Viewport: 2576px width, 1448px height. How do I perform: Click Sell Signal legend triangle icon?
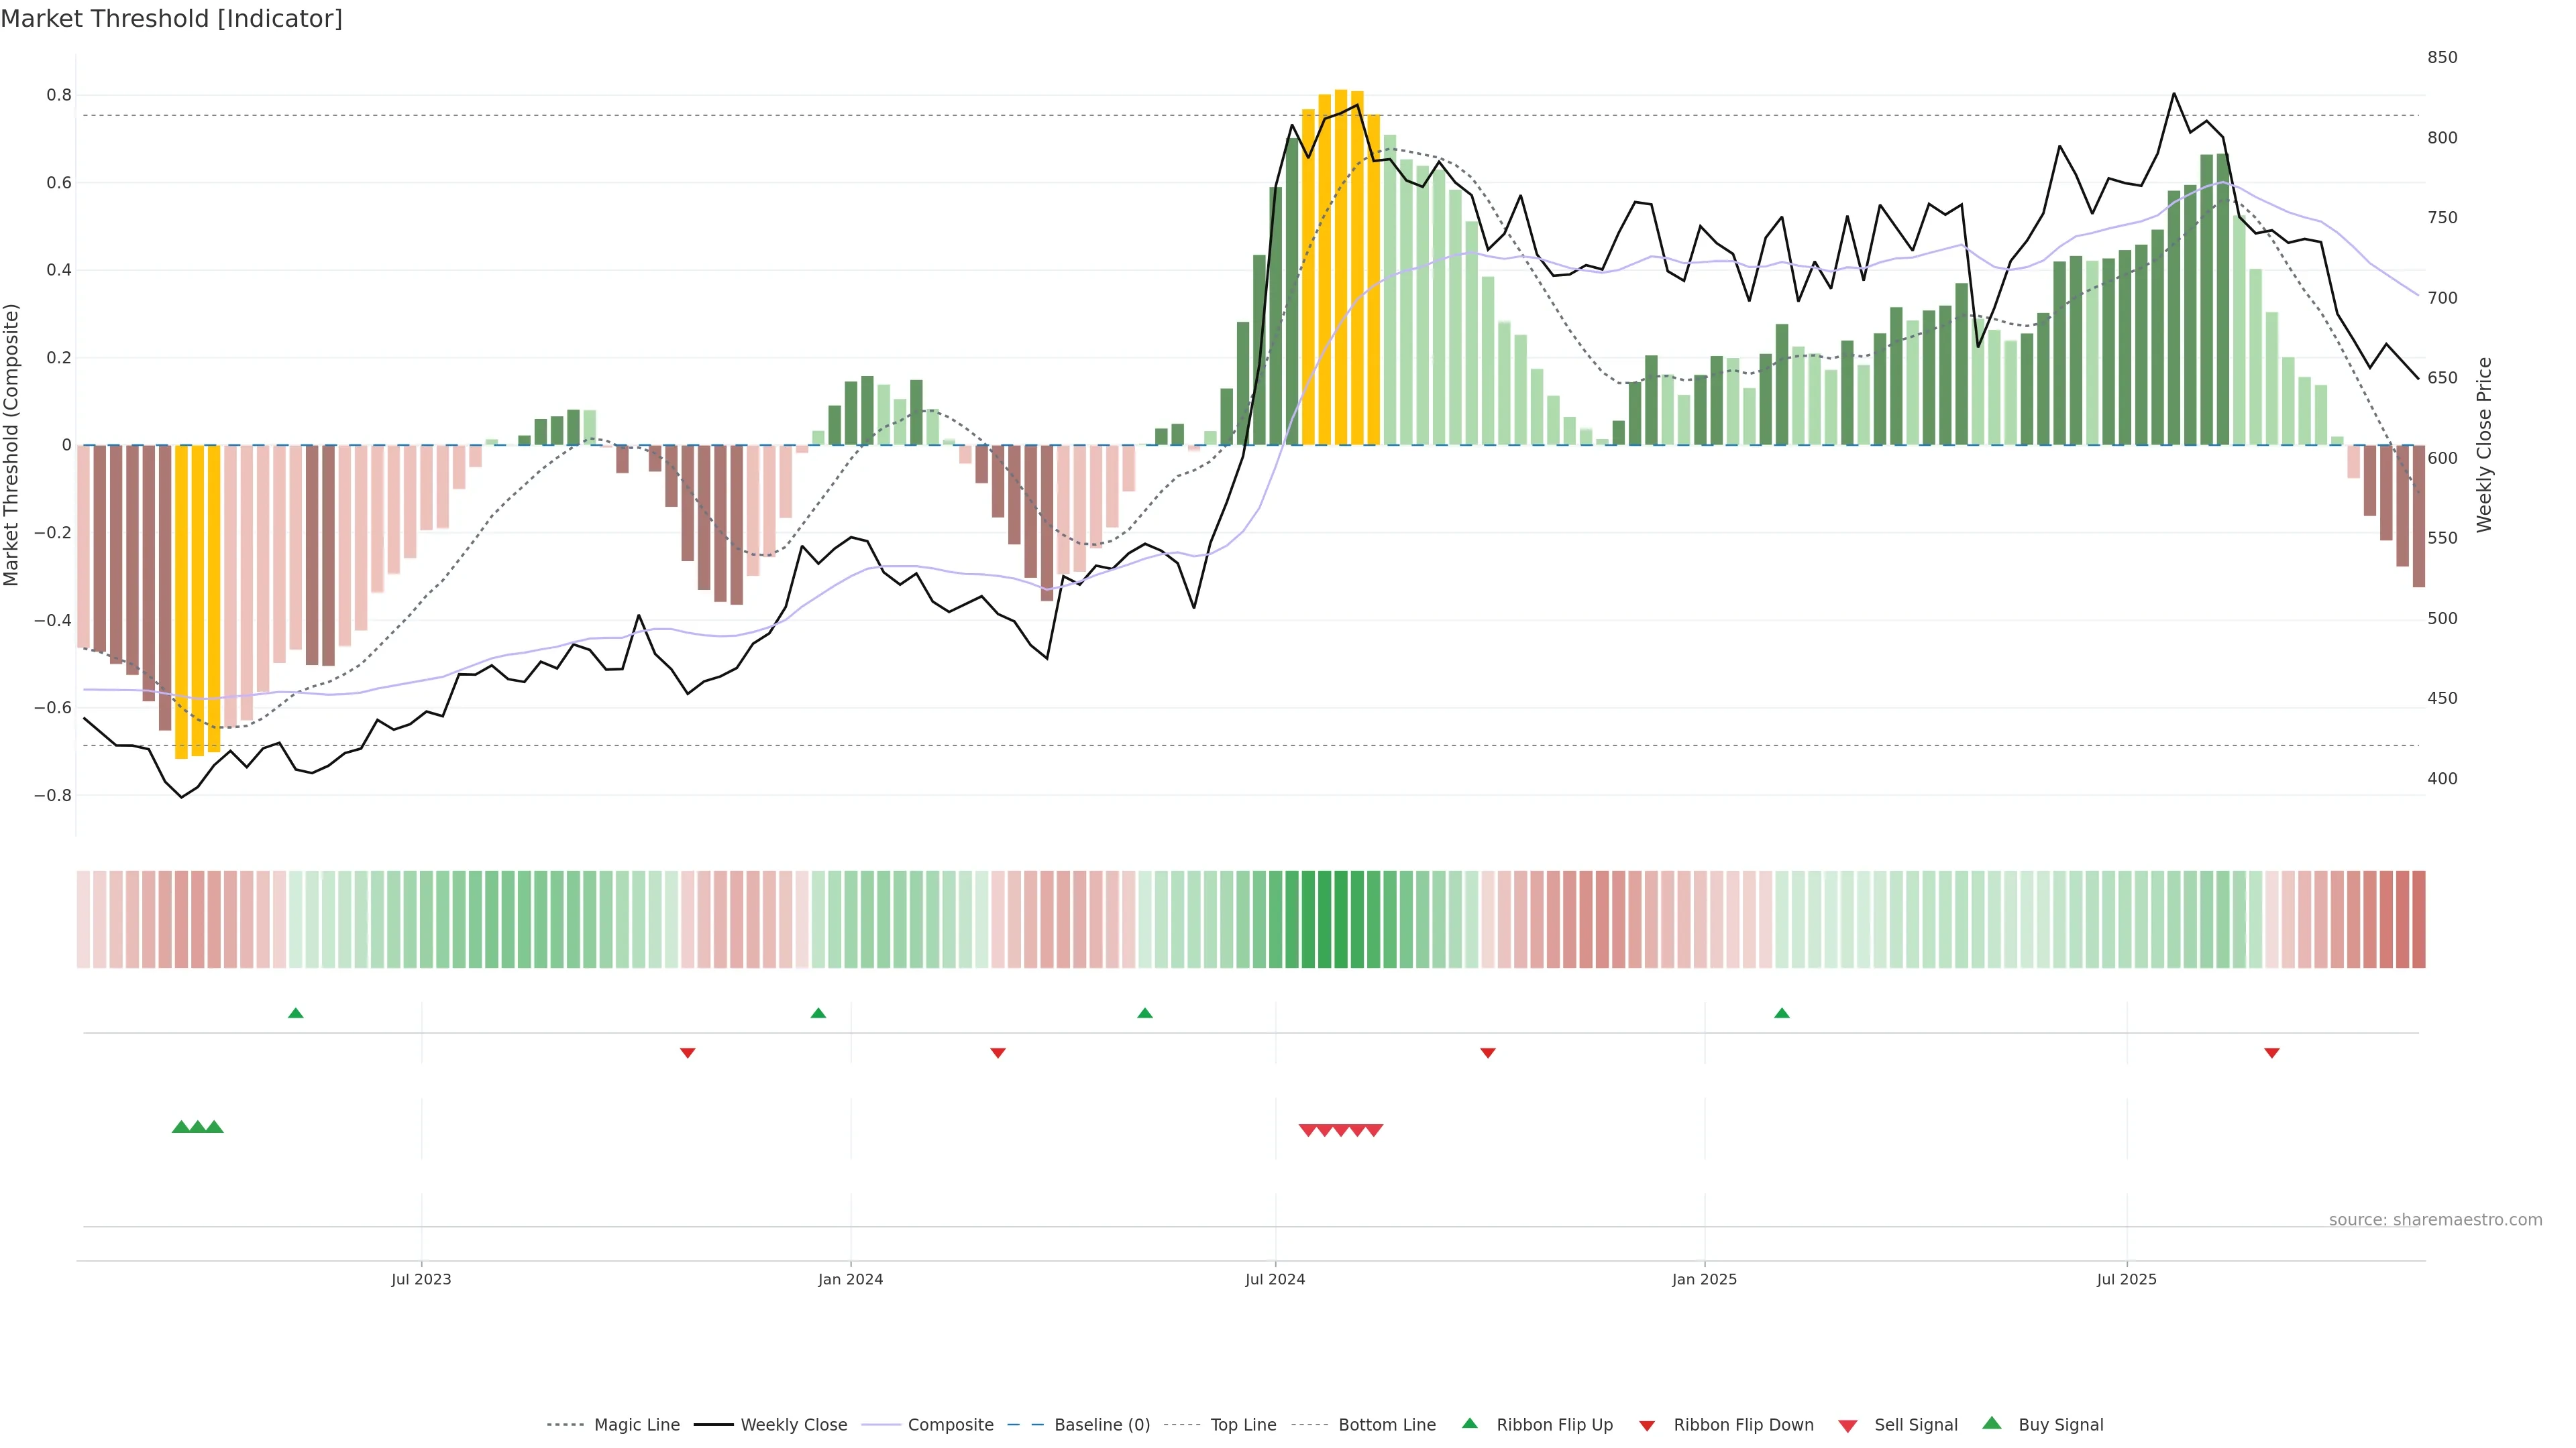[x=1847, y=1426]
